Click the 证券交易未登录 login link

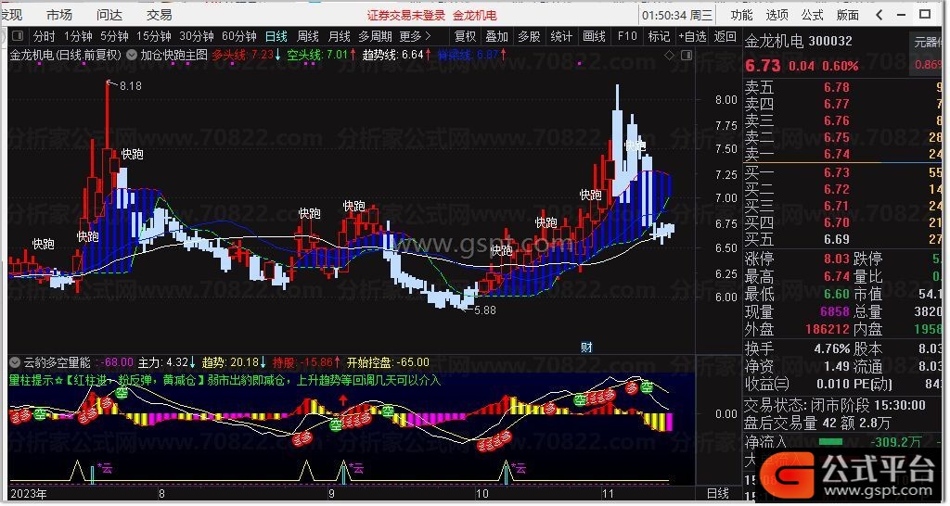point(406,15)
